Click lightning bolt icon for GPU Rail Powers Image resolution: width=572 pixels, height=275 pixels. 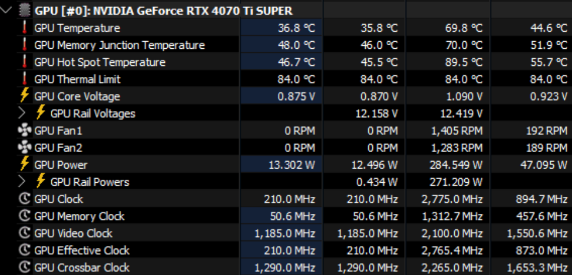pyautogui.click(x=41, y=182)
